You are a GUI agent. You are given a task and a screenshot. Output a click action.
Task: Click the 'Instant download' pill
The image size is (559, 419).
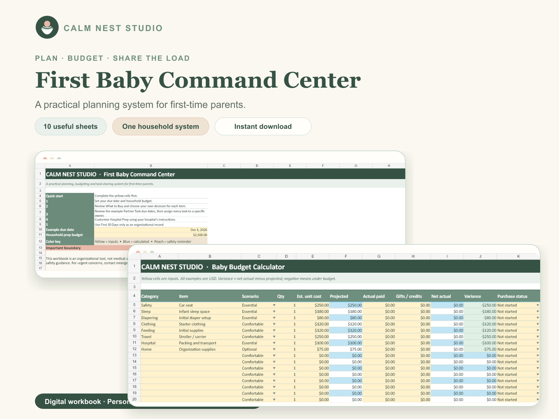[263, 126]
